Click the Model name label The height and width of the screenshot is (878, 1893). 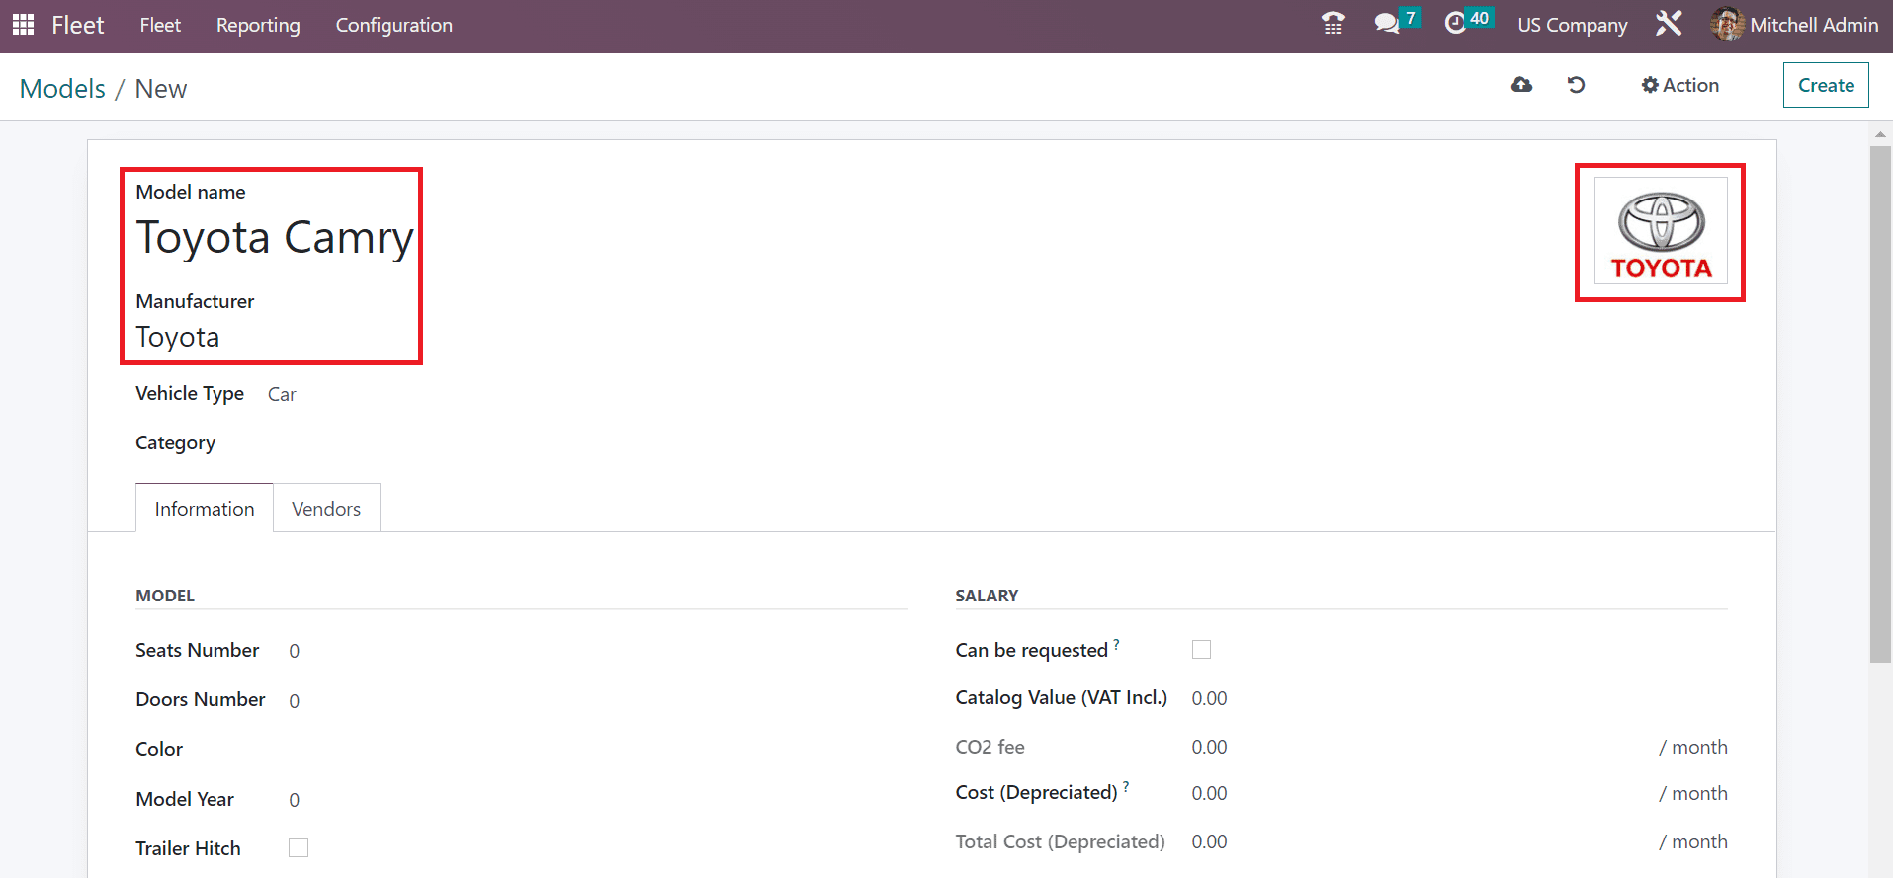tap(191, 192)
